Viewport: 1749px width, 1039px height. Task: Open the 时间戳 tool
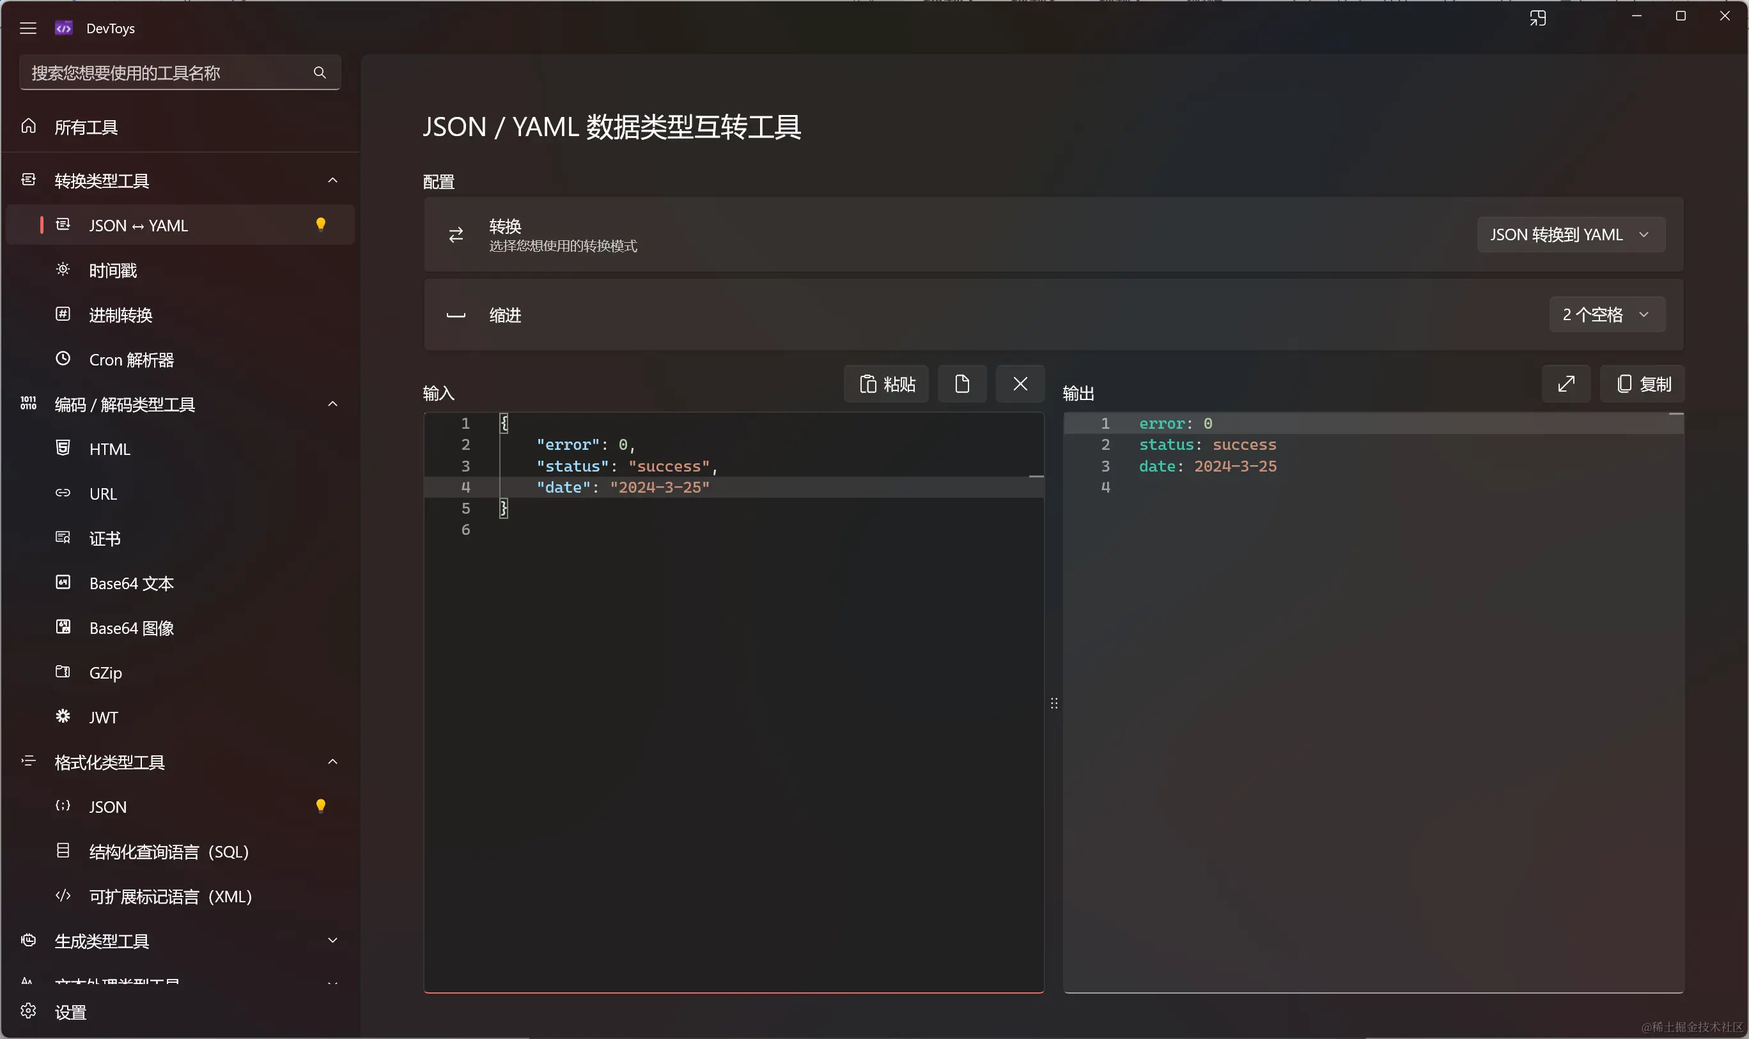click(180, 270)
